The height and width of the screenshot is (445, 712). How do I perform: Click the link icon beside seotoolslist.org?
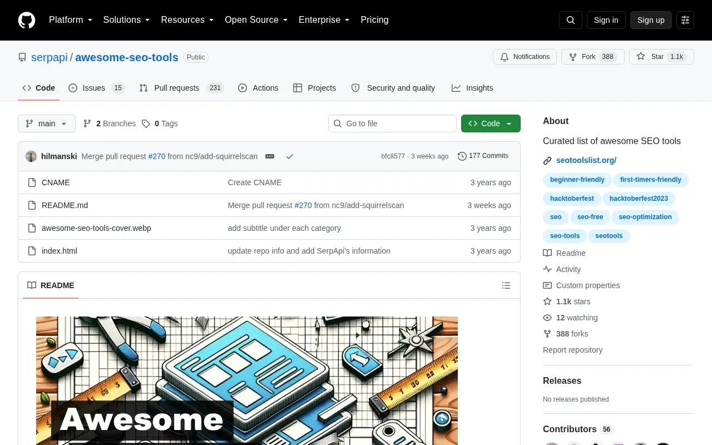pyautogui.click(x=547, y=161)
